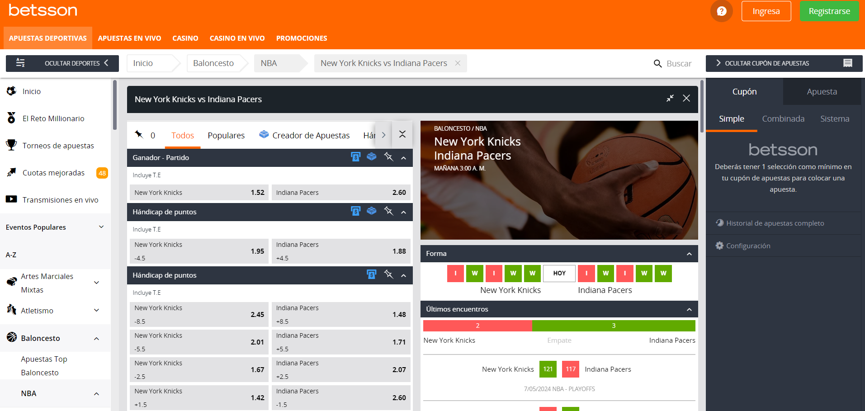
Task: Click the green 121 Knicks score box
Action: (x=548, y=369)
